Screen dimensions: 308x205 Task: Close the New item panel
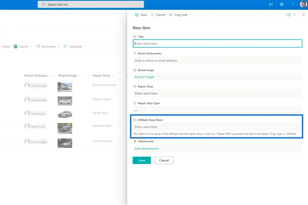click(303, 15)
